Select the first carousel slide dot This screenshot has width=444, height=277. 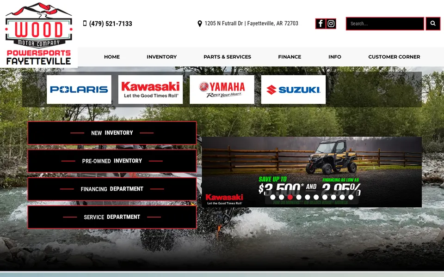[x=273, y=197]
